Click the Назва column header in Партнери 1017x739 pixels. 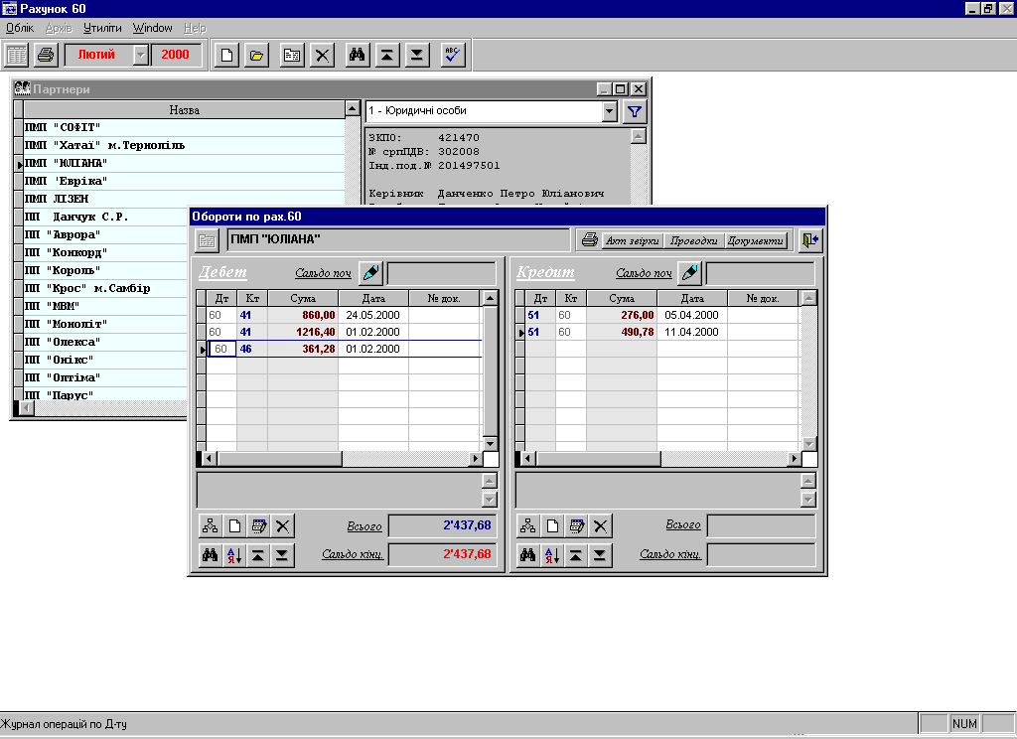point(184,109)
